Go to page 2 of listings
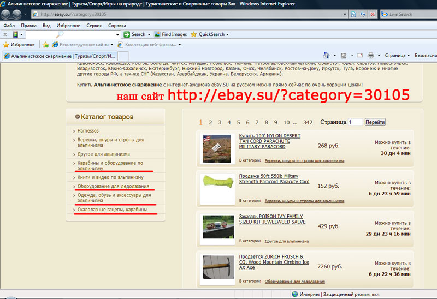This screenshot has height=299, width=437. pos(210,123)
